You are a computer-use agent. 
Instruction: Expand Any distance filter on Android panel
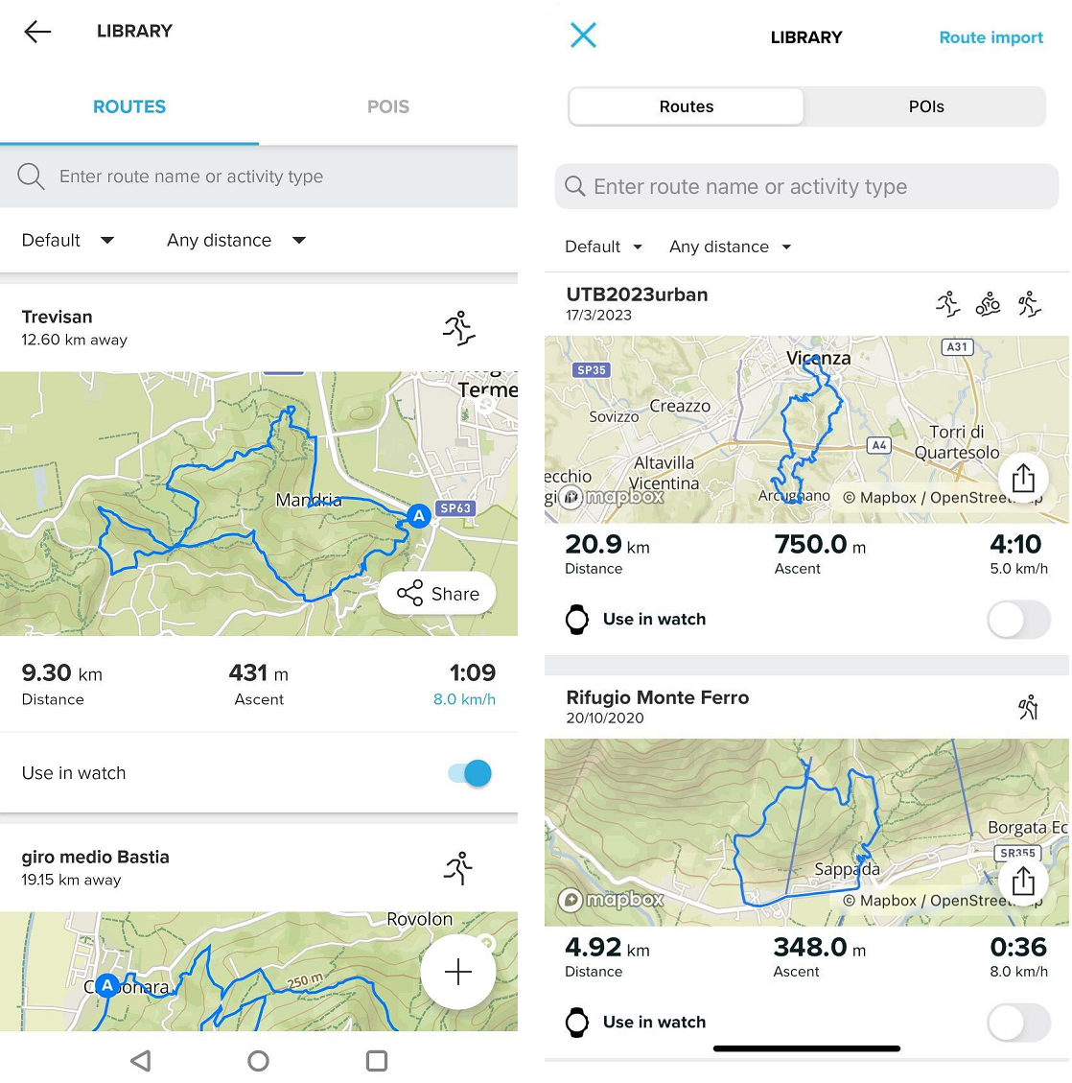pyautogui.click(x=236, y=240)
